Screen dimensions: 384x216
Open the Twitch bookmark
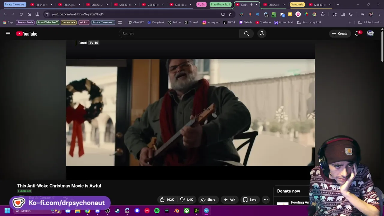coord(245,22)
